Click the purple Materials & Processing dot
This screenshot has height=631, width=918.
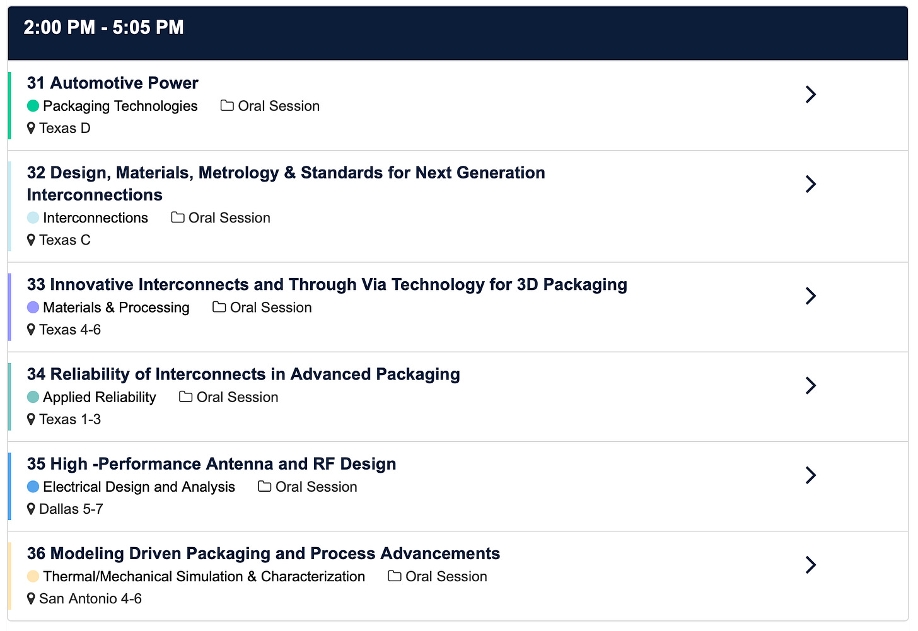pos(33,308)
